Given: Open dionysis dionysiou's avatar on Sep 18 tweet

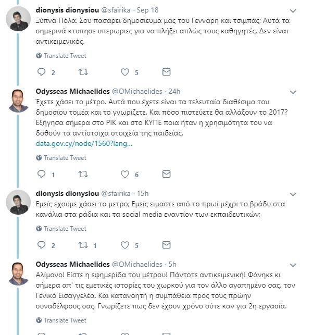Looking at the screenshot, I should pos(18,19).
